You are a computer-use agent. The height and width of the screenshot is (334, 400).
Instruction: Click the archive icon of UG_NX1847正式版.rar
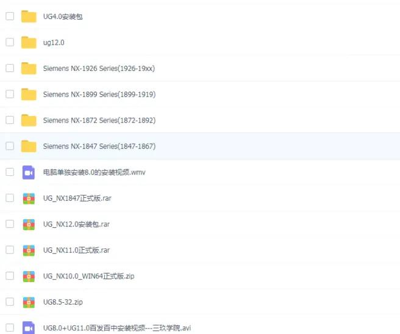click(x=29, y=198)
